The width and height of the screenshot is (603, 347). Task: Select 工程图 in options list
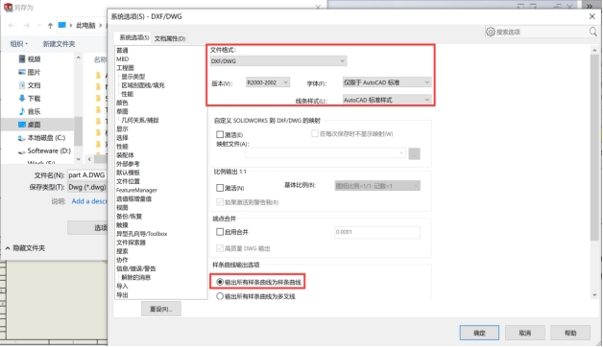pyautogui.click(x=126, y=67)
